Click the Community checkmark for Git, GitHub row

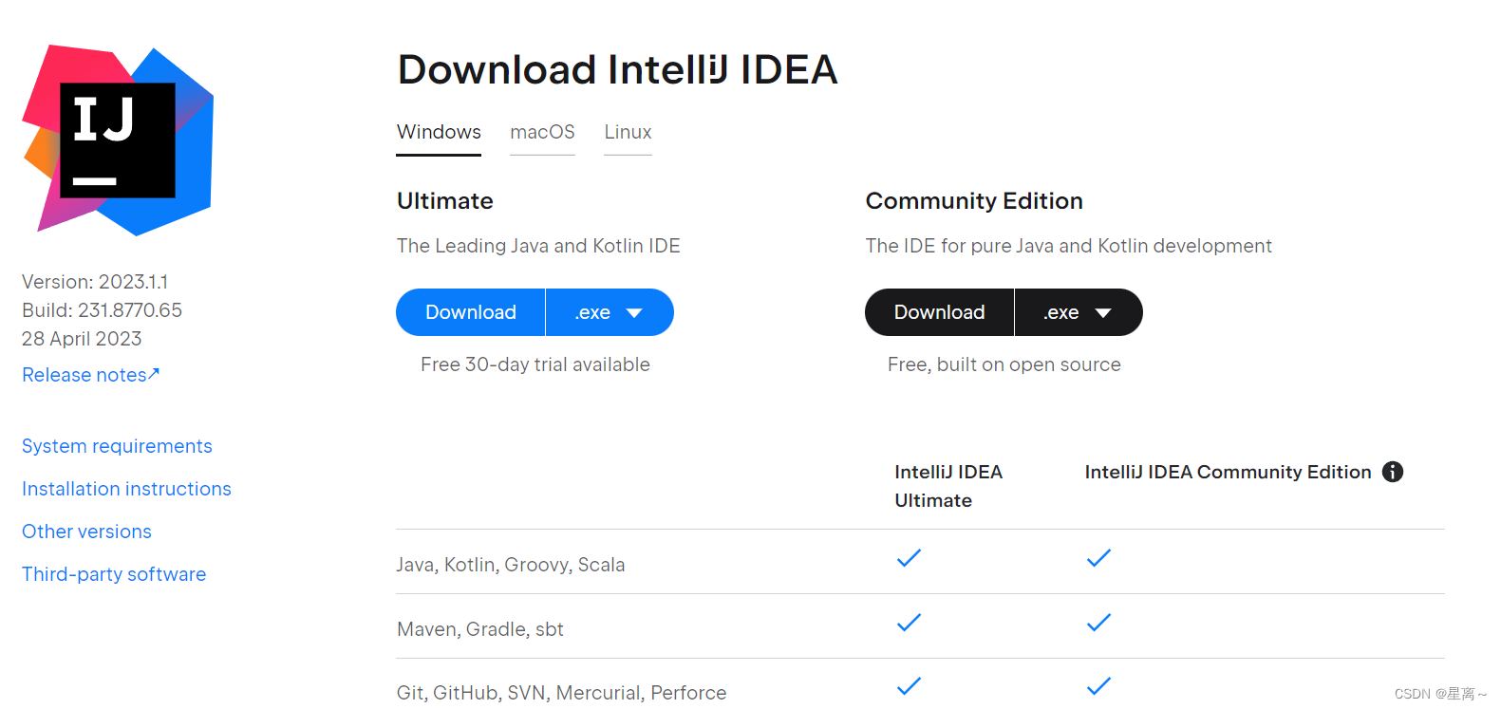coord(1098,686)
